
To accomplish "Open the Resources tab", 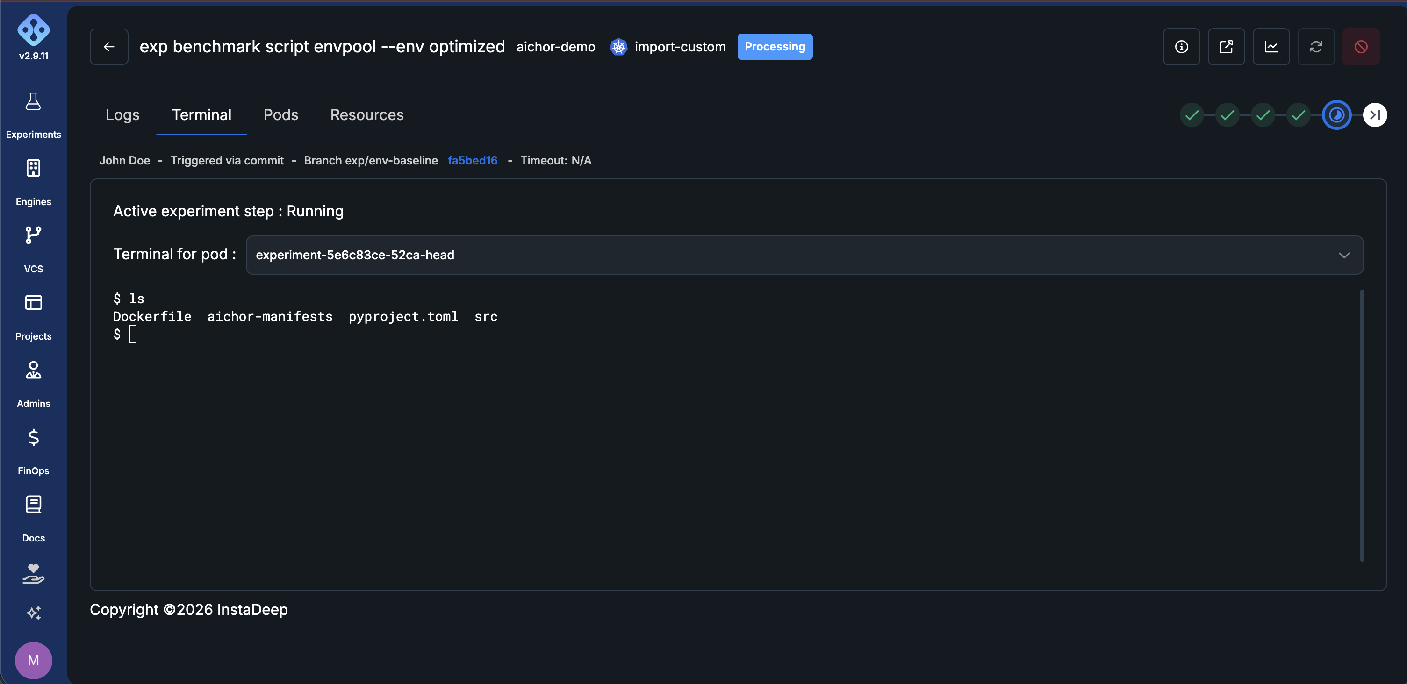I will 367,114.
